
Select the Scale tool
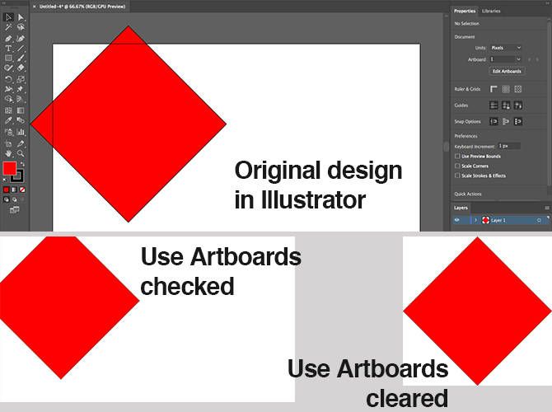(21, 79)
